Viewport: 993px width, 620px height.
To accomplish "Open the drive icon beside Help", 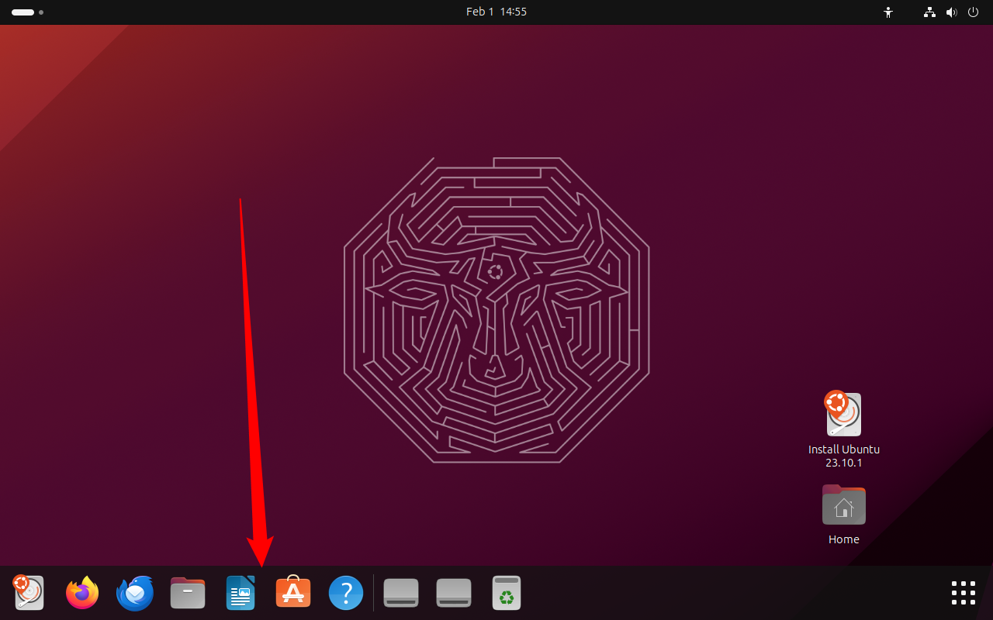I will 401,594.
